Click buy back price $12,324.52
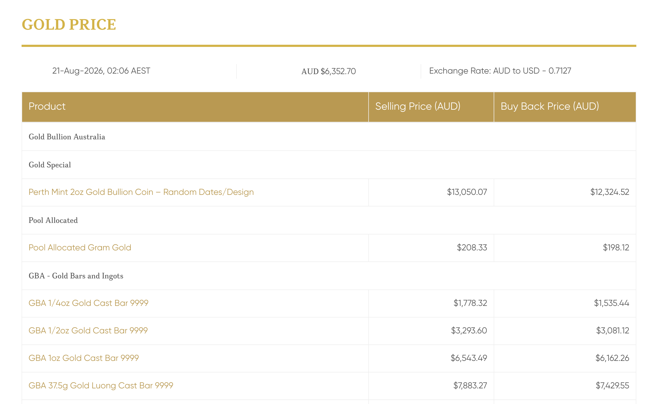The image size is (656, 404). pyautogui.click(x=610, y=192)
